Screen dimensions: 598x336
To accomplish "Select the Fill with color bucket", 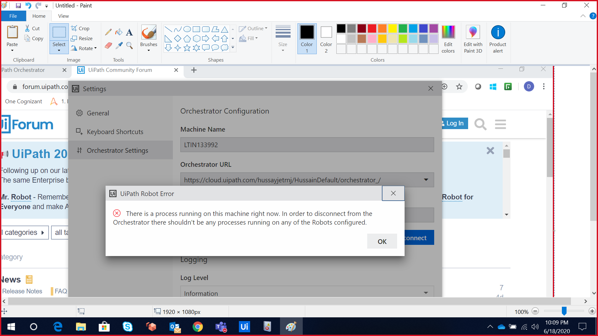I will pos(119,32).
